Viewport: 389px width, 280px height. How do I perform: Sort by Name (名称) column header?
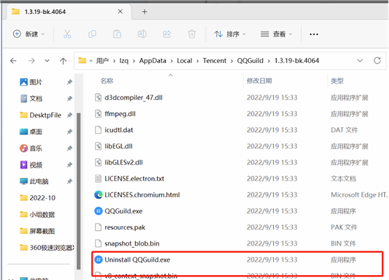click(x=107, y=80)
